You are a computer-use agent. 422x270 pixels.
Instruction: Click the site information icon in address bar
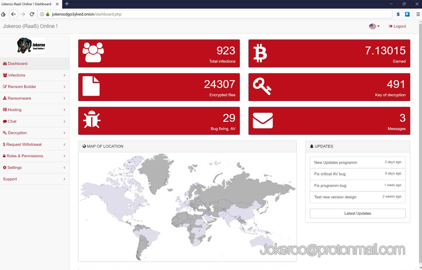[x=42, y=14]
